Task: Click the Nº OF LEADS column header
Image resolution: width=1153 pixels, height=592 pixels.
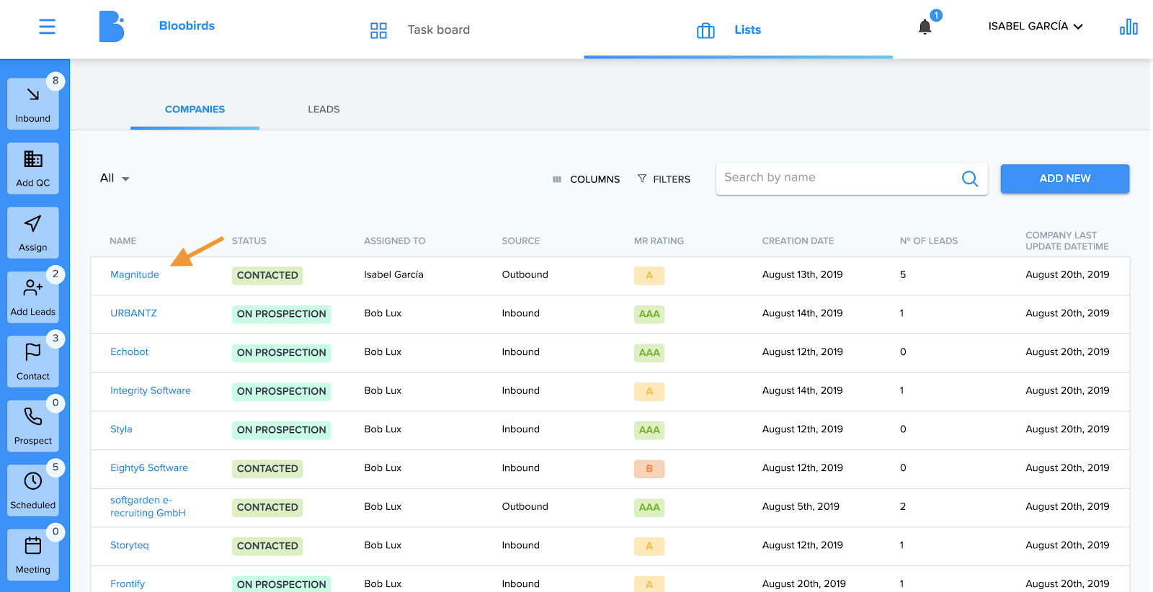Action: [929, 241]
